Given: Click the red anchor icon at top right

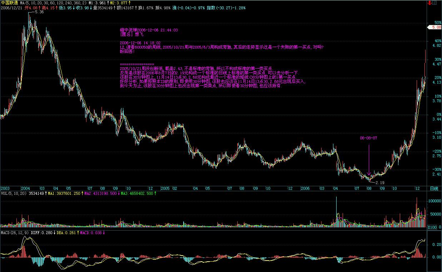Looking at the screenshot, I should tap(428, 3).
